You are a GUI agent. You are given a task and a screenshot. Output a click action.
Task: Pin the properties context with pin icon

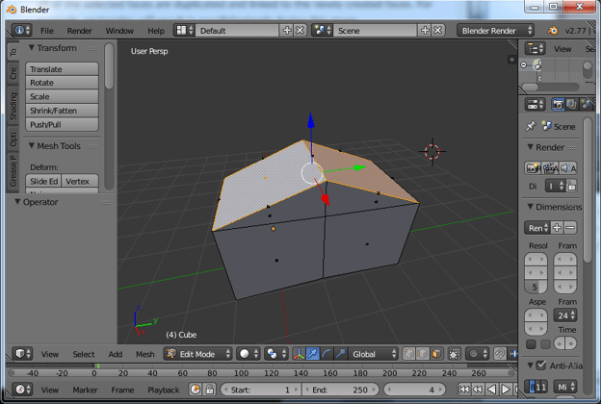click(x=531, y=126)
